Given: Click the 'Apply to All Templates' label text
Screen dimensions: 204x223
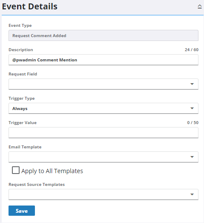Looking at the screenshot, I should pos(52,171).
